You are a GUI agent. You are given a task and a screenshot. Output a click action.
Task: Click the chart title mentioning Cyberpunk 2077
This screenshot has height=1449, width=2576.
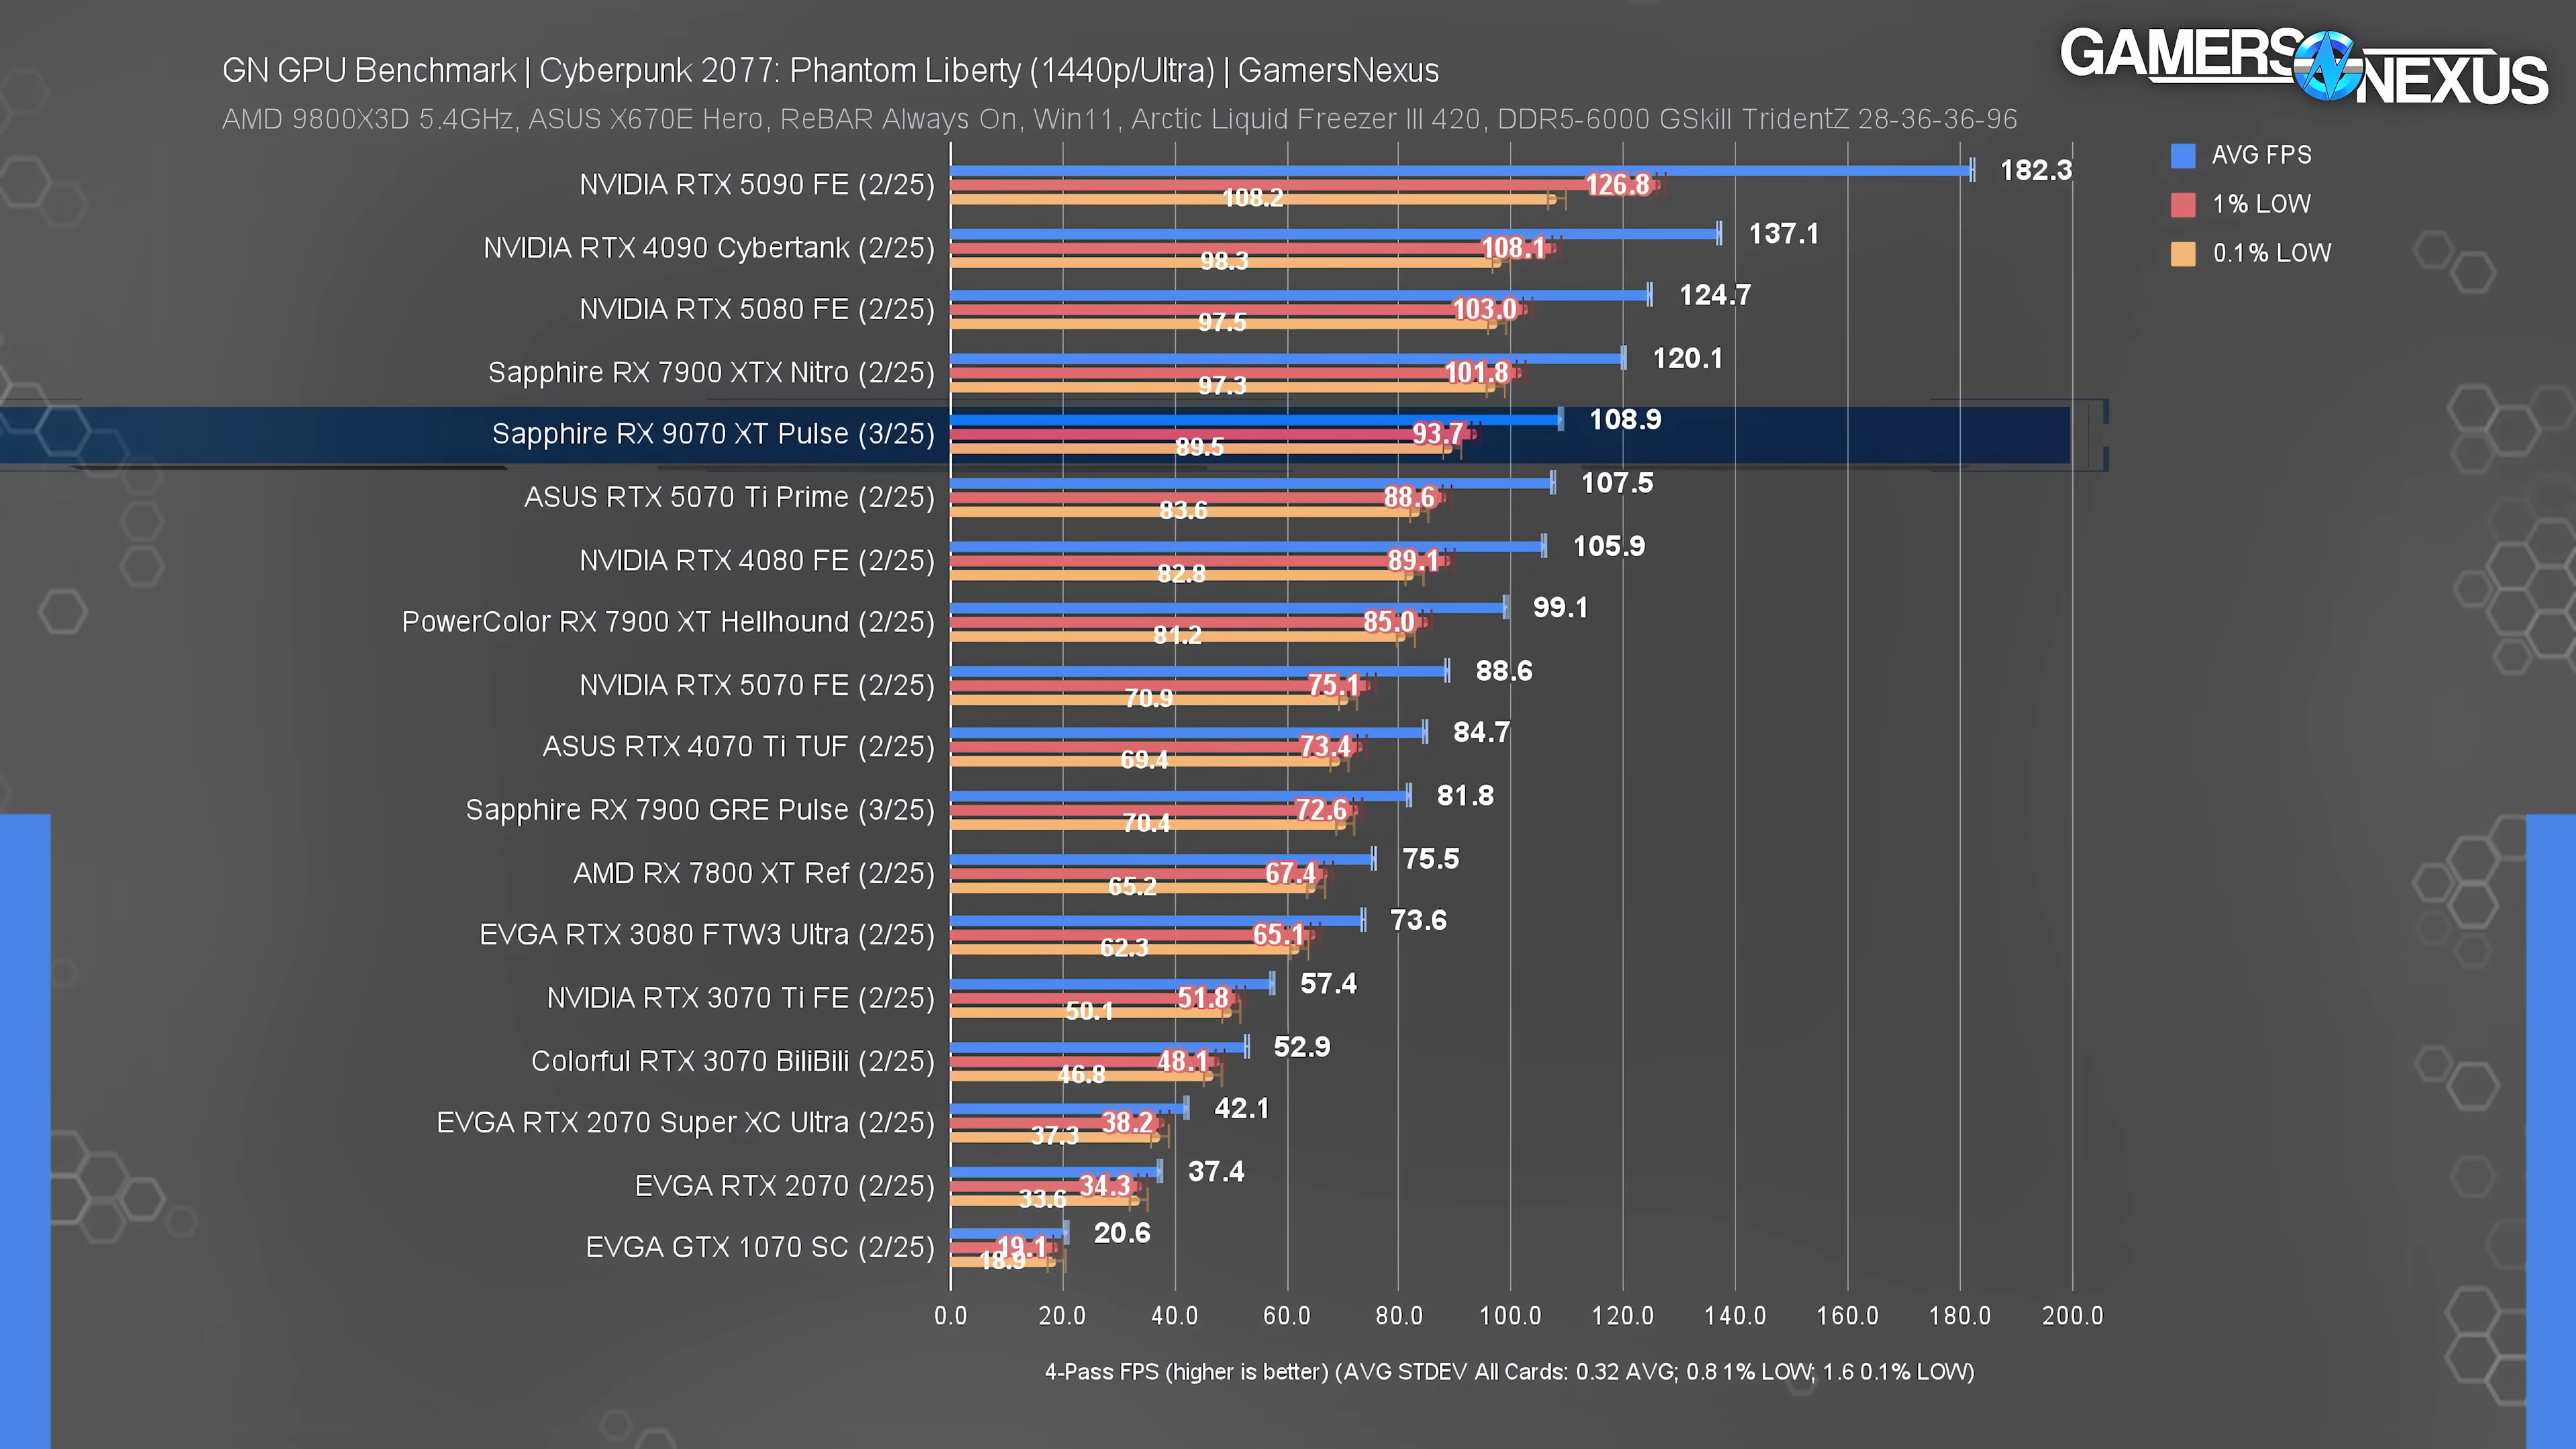coord(830,70)
